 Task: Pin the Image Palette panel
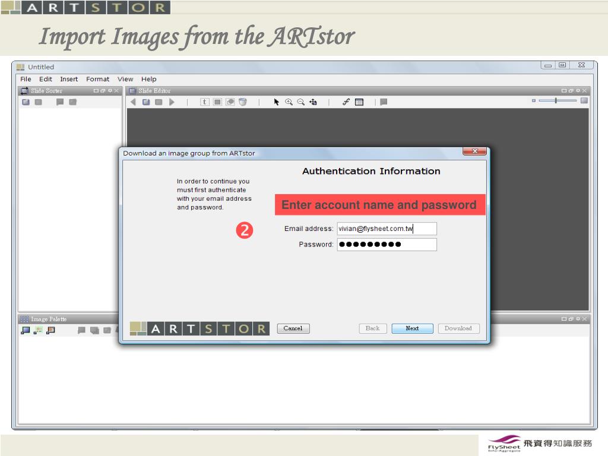pyautogui.click(x=578, y=319)
